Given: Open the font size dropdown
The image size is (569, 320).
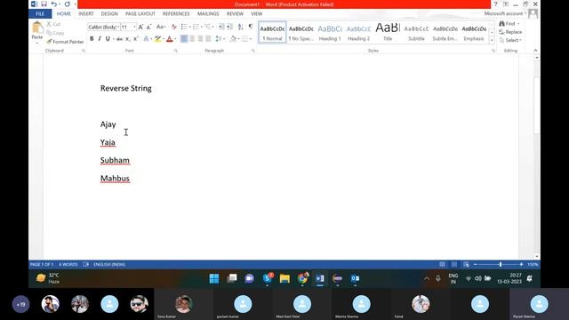Looking at the screenshot, I should click(x=134, y=28).
